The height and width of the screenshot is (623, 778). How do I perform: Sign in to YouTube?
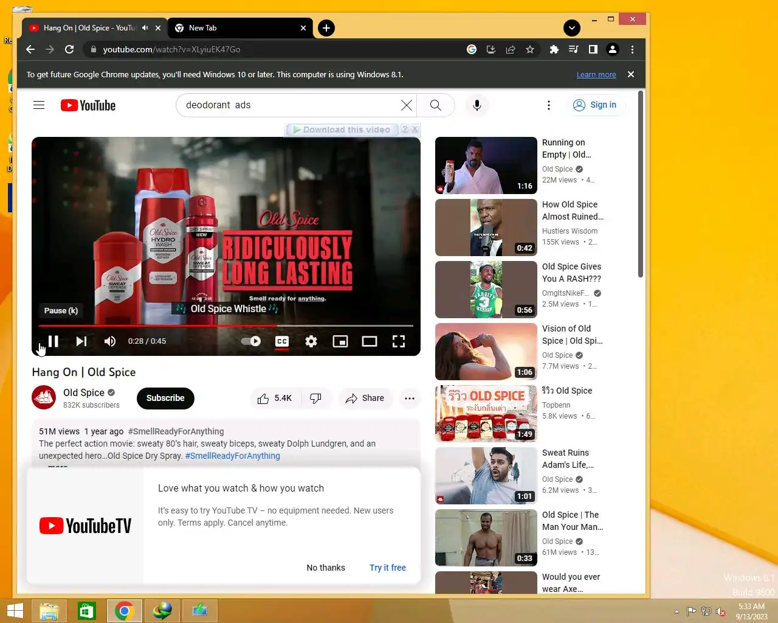click(595, 105)
